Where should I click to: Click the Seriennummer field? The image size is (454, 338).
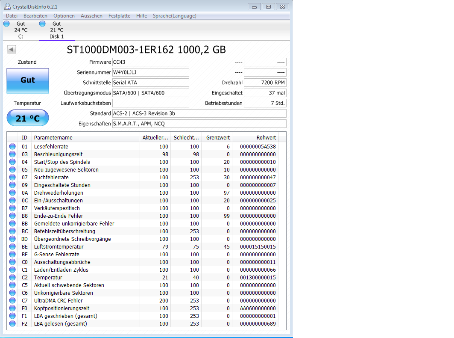(151, 72)
